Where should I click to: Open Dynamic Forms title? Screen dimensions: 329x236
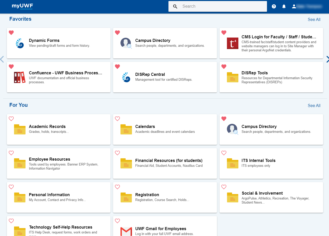pos(44,40)
